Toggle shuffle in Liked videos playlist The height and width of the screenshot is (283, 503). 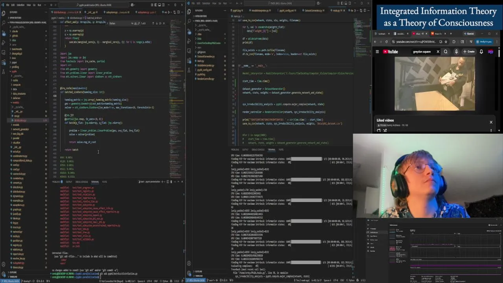[x=385, y=130]
